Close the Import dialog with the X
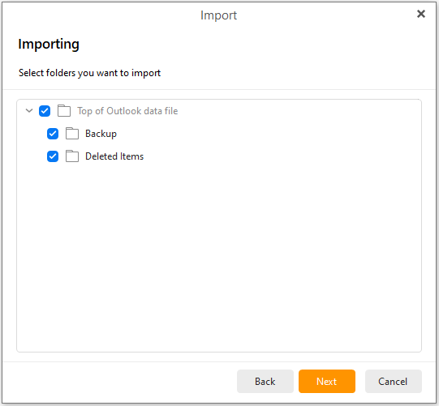The width and height of the screenshot is (439, 406). pos(421,14)
